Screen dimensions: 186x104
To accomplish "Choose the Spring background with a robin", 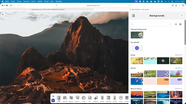I will coord(150,74).
